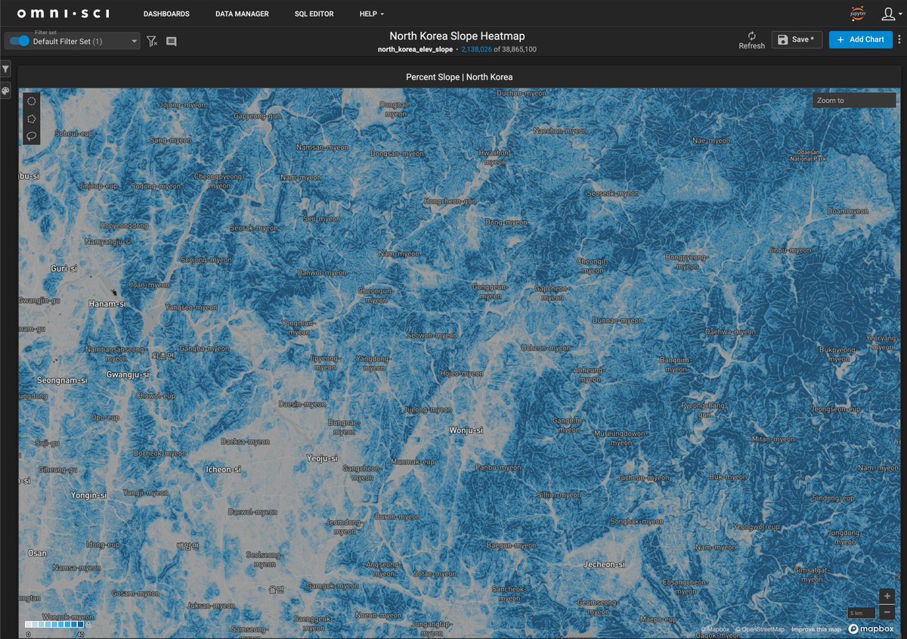907x639 pixels.
Task: Open the user account dropdown
Action: point(889,14)
